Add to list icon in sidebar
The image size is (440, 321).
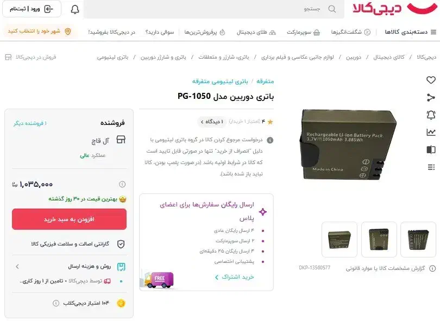tap(431, 167)
